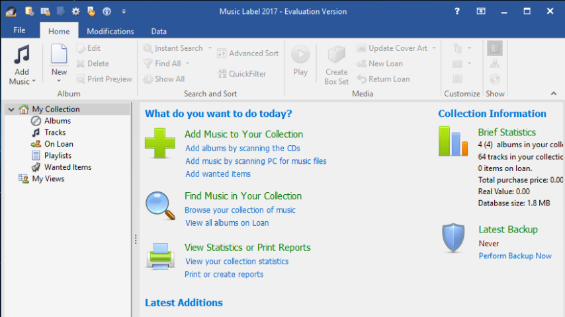Image resolution: width=565 pixels, height=317 pixels.
Task: Click Instant Search in ribbon
Action: click(173, 48)
